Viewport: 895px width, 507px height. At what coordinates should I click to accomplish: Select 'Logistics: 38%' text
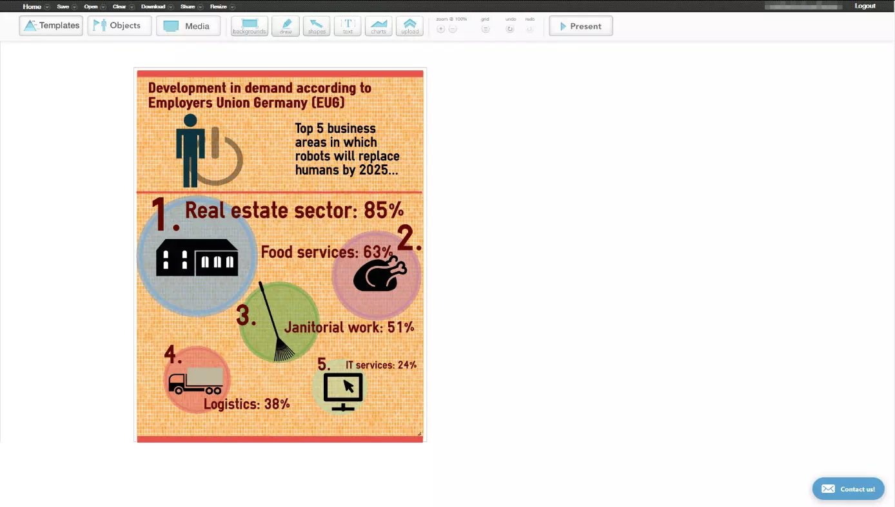click(246, 404)
